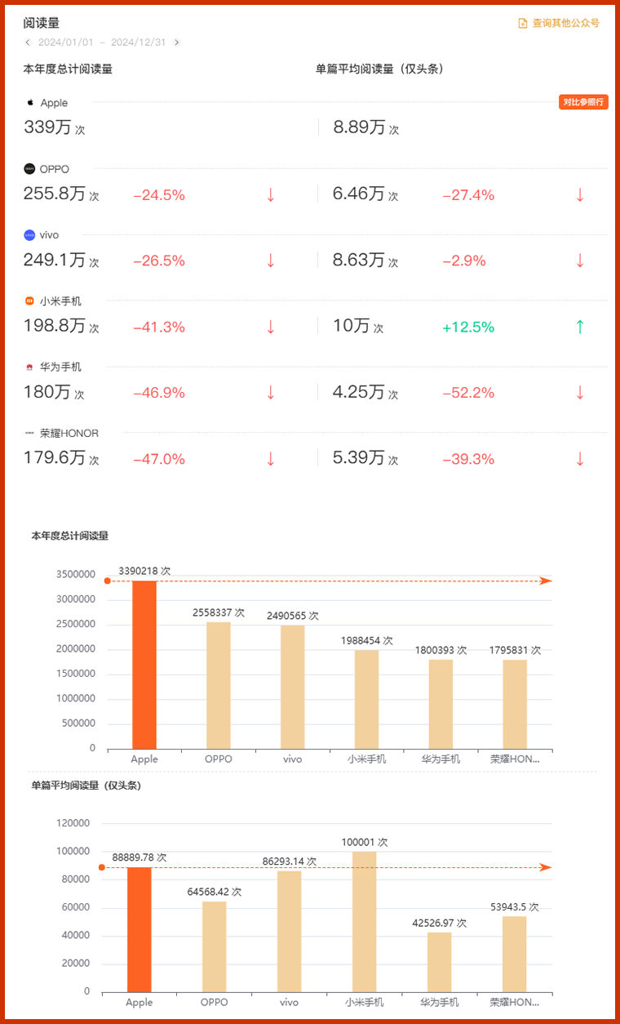Screen dimensions: 620x1024
Task: Click the 华为手机 bar labeled 1800393 次
Action: click(x=441, y=704)
